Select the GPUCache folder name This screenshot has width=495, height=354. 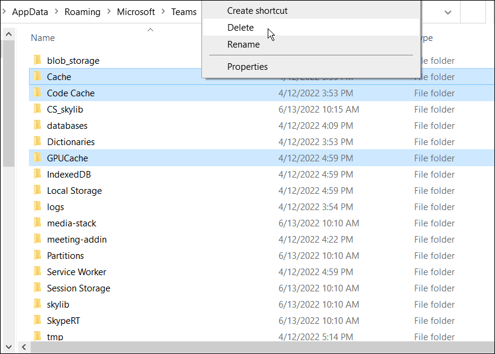(68, 158)
